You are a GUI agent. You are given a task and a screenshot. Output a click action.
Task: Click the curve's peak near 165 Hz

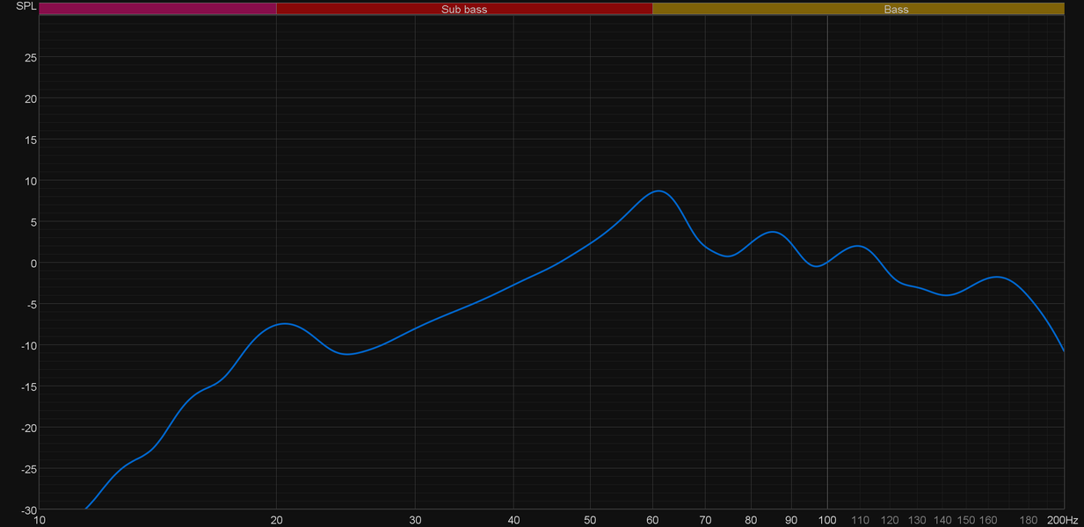pos(997,277)
